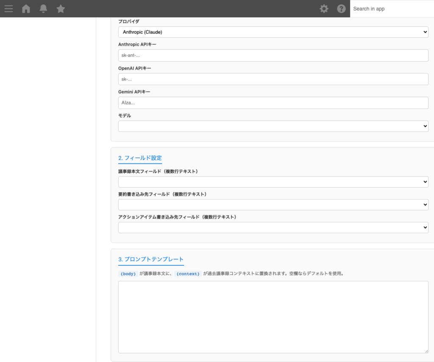The width and height of the screenshot is (434, 362).
Task: Click the {body} placeholder label
Action: (x=128, y=274)
